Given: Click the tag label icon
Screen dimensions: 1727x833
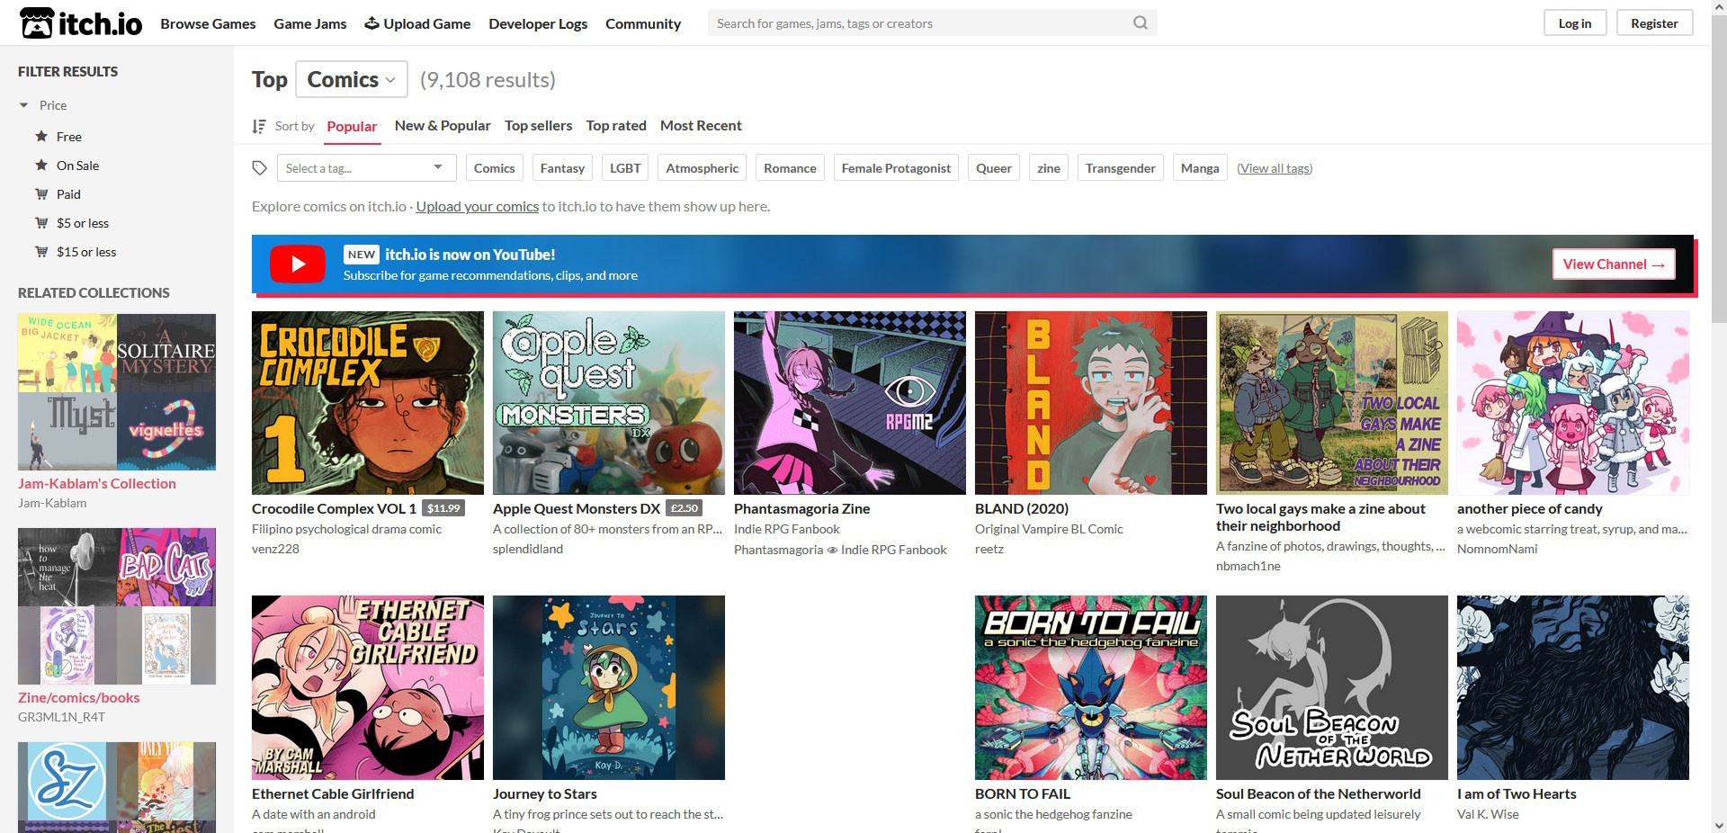Looking at the screenshot, I should [260, 168].
